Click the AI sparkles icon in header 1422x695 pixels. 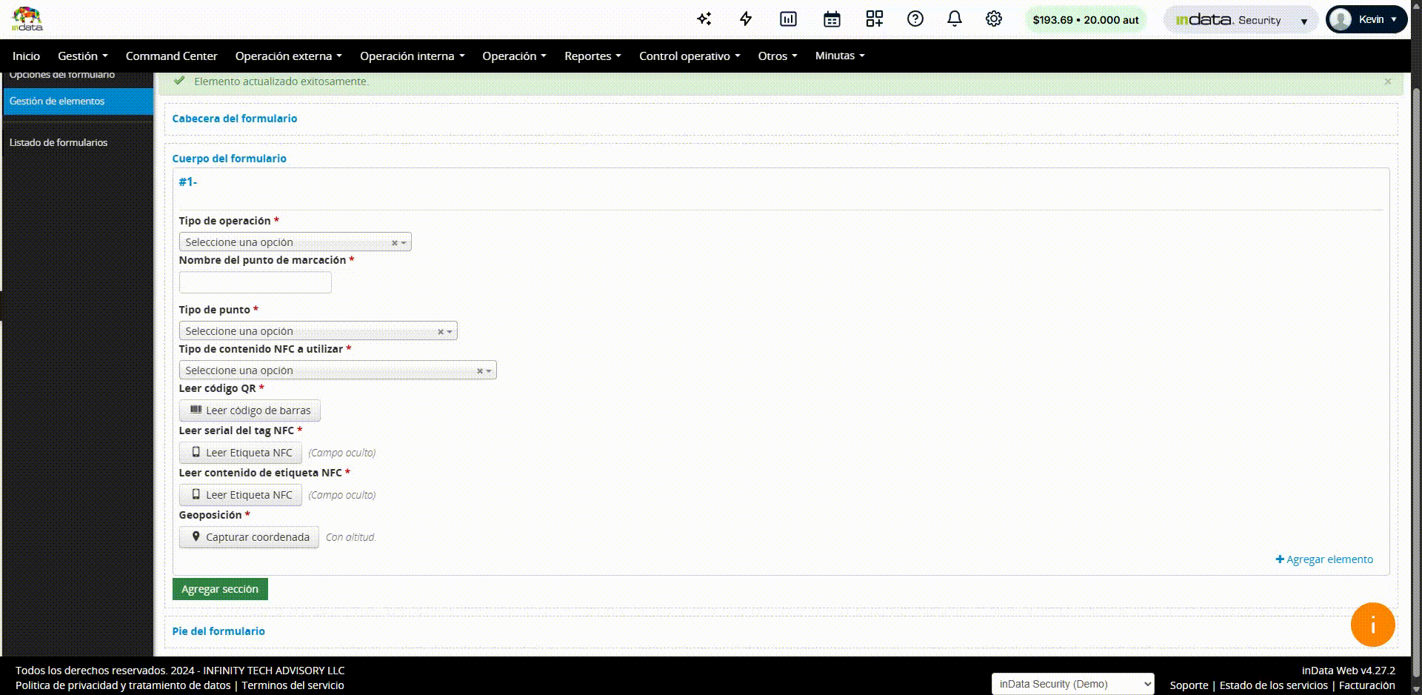[704, 19]
